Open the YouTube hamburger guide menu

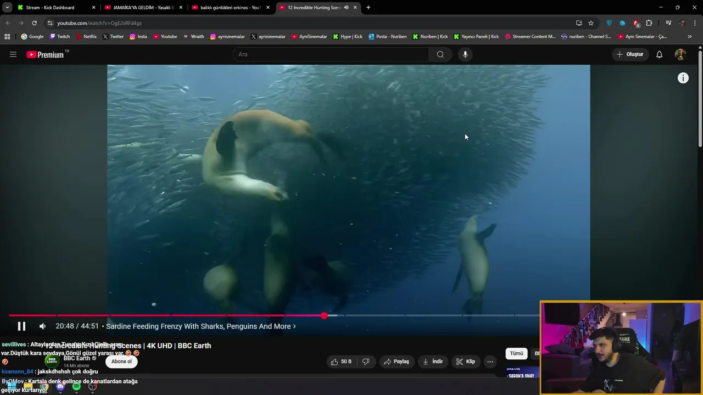pyautogui.click(x=13, y=54)
